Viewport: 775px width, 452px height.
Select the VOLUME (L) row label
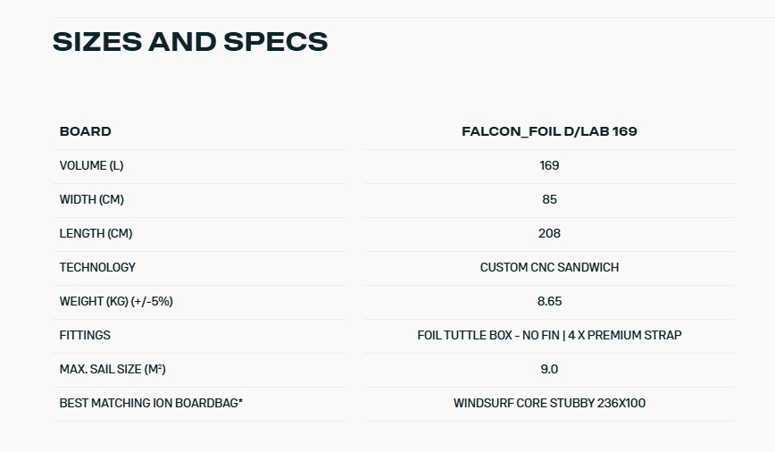point(91,165)
